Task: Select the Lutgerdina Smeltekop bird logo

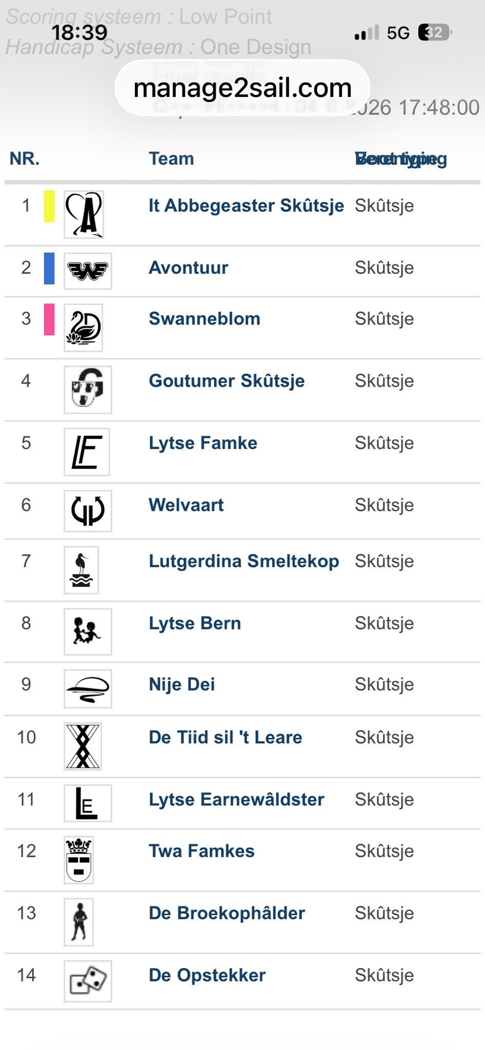Action: click(x=81, y=570)
